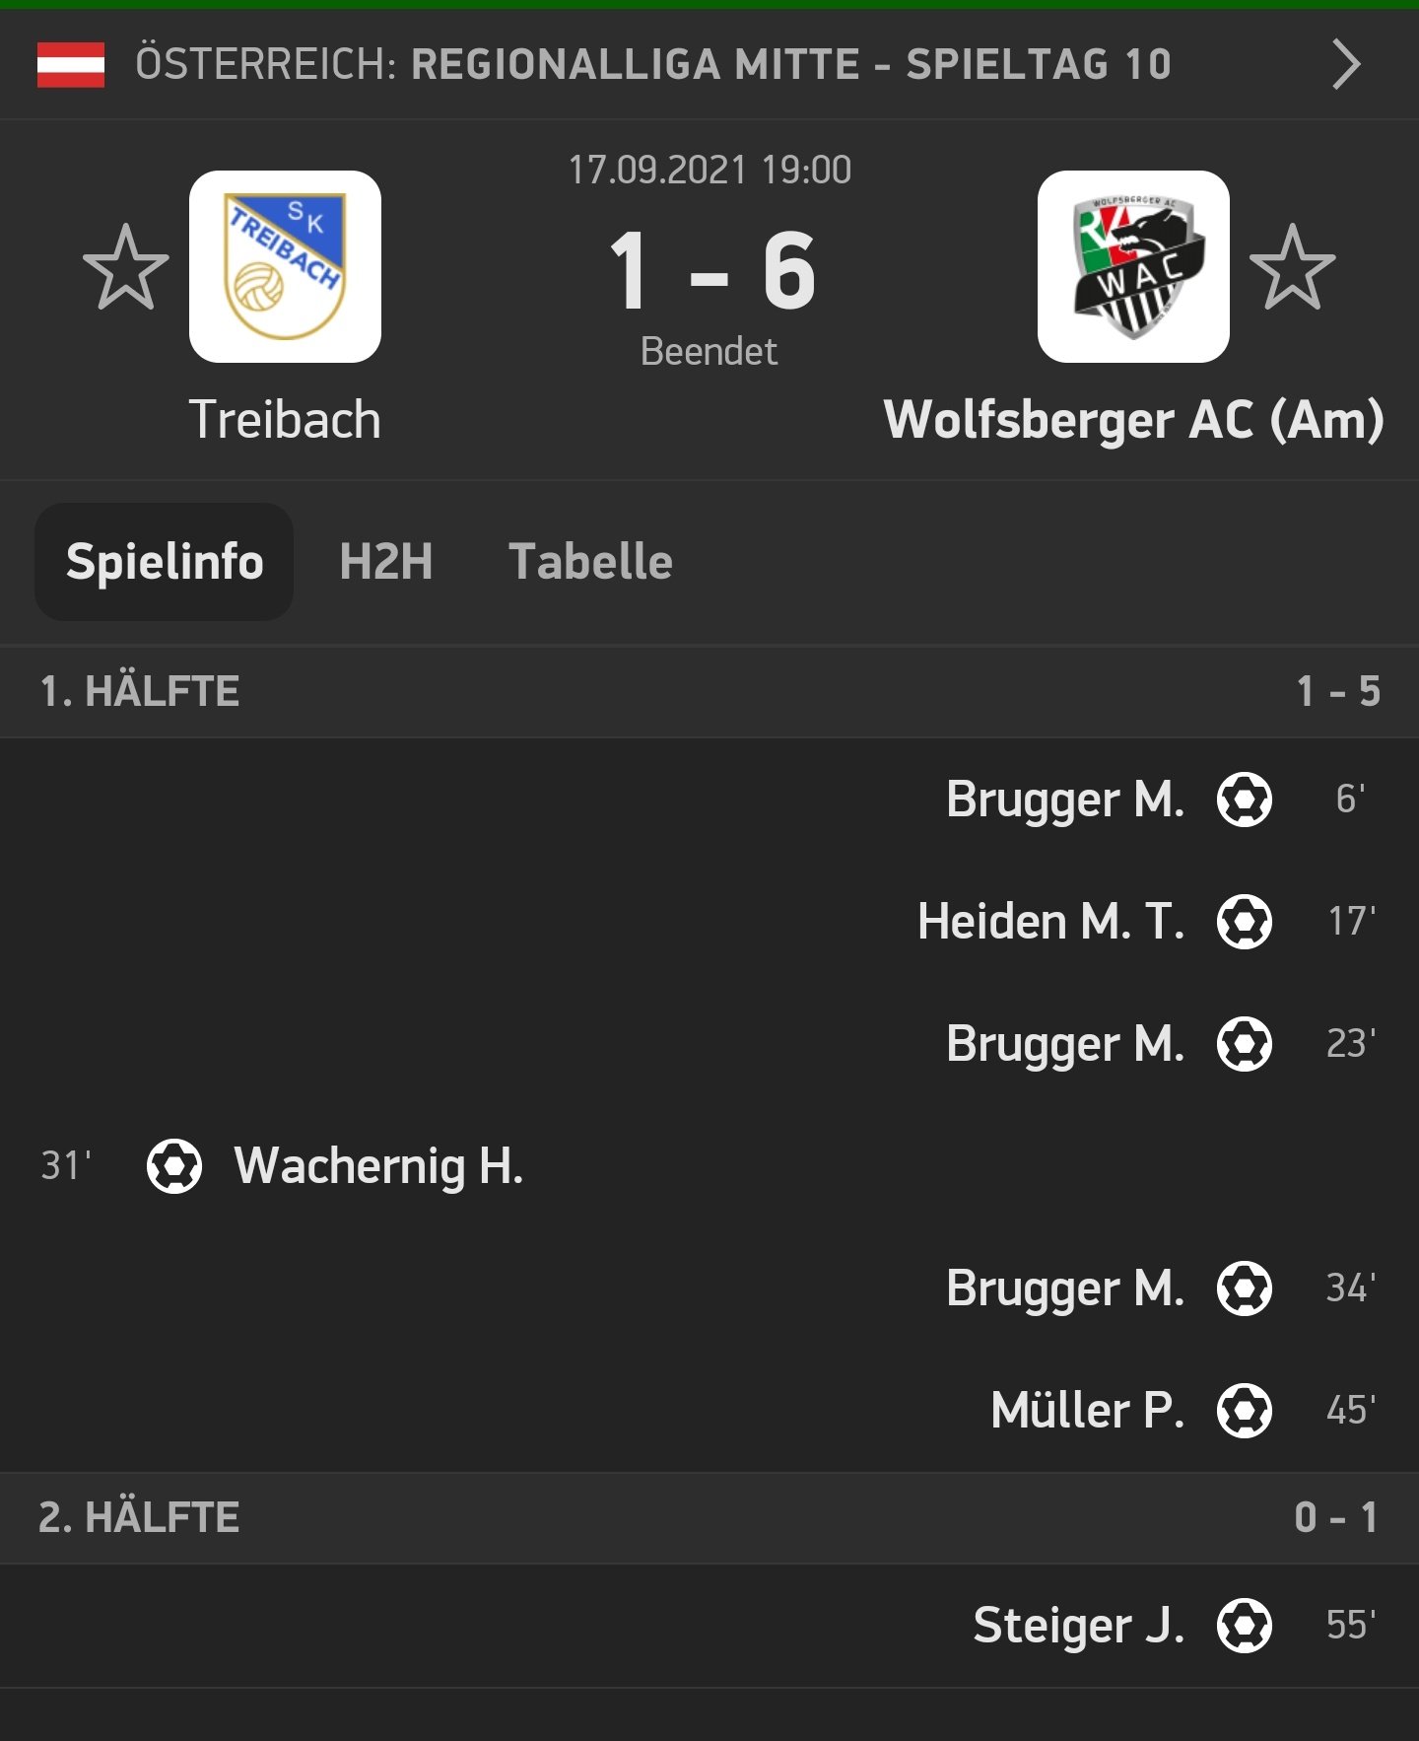This screenshot has width=1419, height=1741.
Task: Click the Wolfsberger AC (Am) team name
Action: click(1134, 420)
